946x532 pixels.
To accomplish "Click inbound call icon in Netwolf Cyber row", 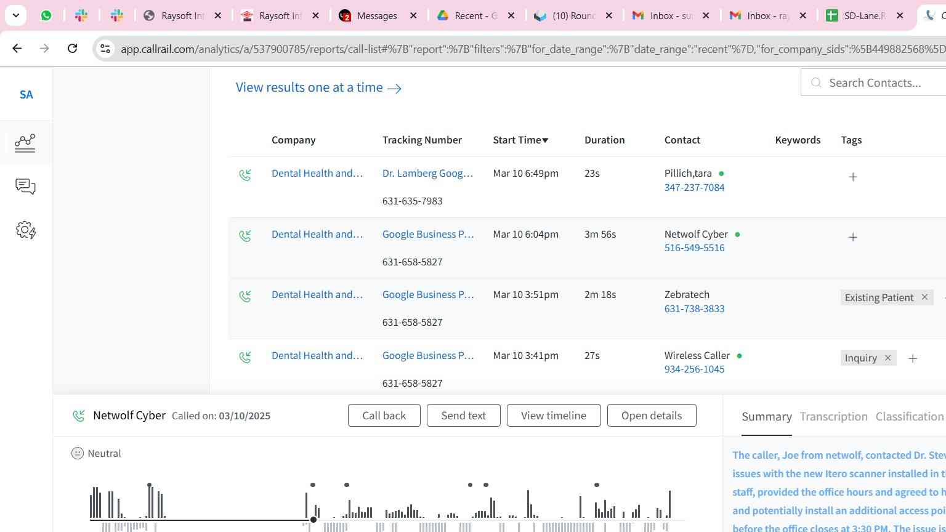I will 245,236.
